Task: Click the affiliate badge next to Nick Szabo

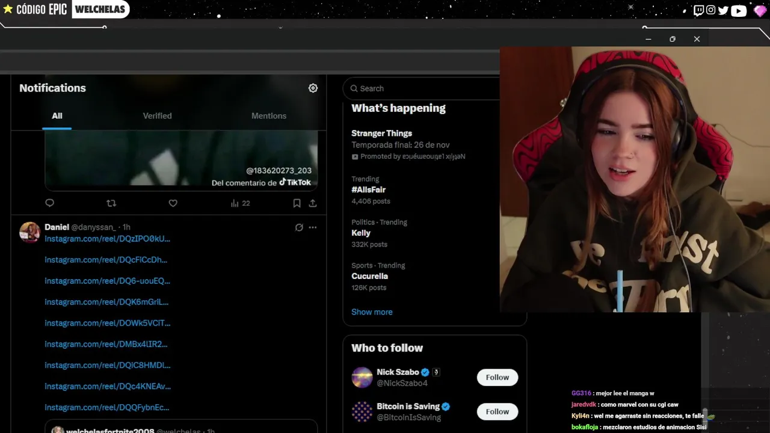Action: [x=436, y=372]
